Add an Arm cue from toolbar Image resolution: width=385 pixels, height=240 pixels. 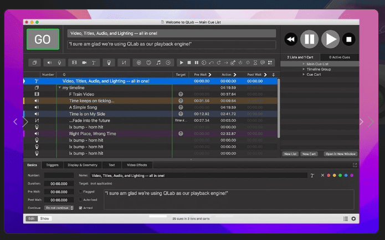point(240,62)
